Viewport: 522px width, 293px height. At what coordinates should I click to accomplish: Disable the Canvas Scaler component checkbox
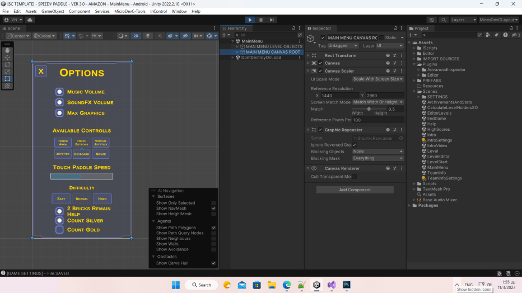(320, 71)
